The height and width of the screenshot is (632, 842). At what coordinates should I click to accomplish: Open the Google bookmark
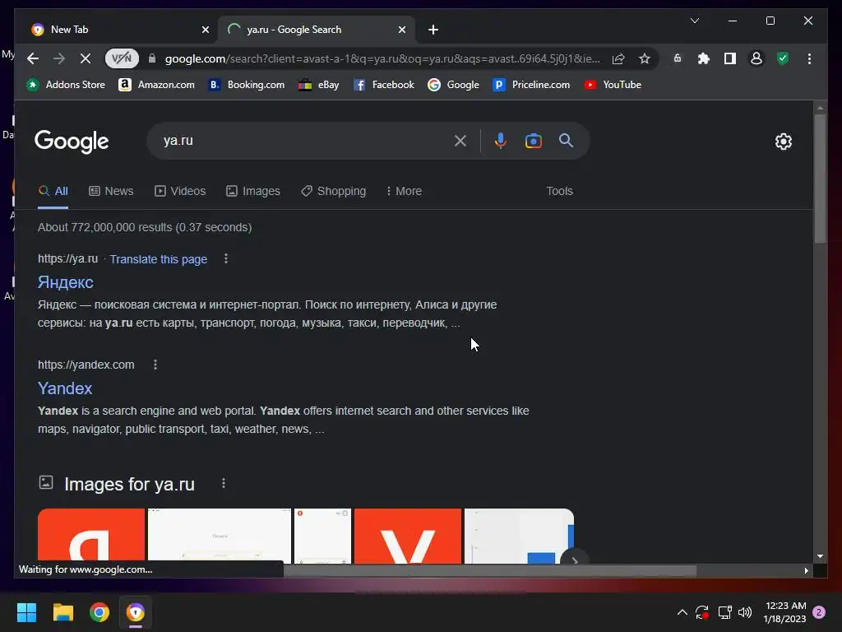click(453, 85)
